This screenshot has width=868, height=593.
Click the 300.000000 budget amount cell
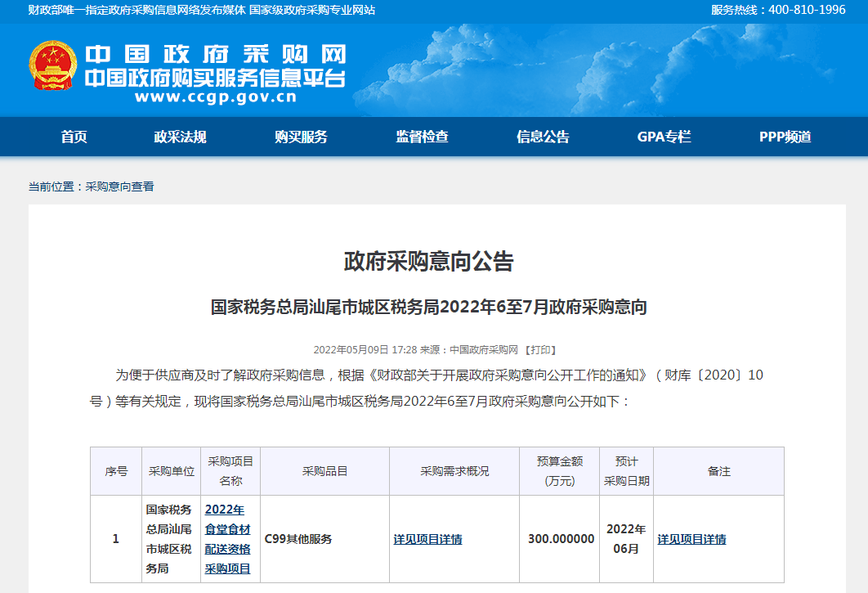click(561, 539)
